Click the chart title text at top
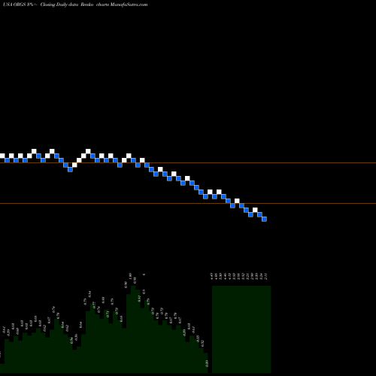 click(75, 5)
